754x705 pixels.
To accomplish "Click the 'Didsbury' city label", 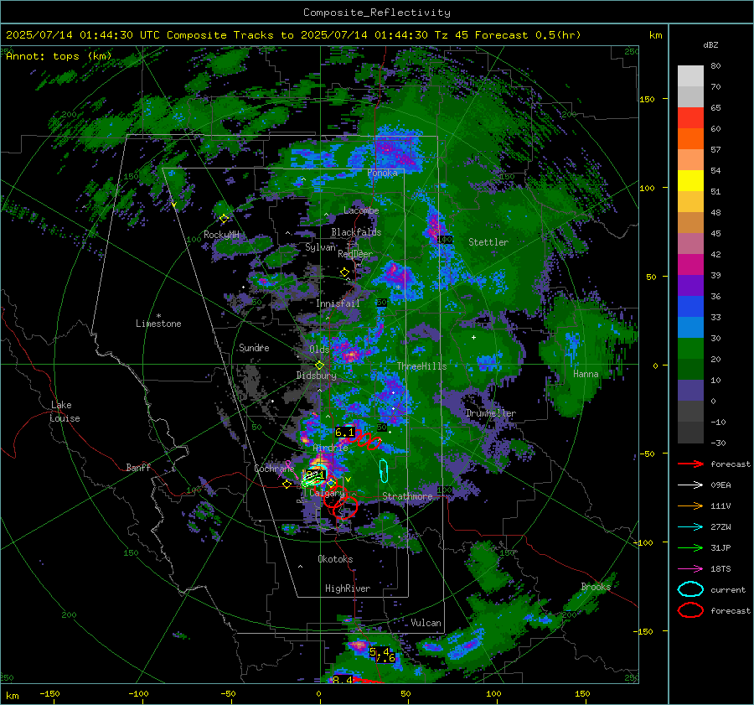I will pos(316,376).
